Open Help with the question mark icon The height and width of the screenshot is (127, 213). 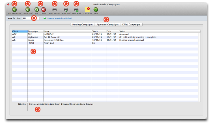(96, 9)
